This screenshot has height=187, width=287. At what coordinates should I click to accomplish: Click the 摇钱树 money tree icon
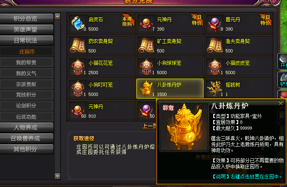tap(215, 89)
